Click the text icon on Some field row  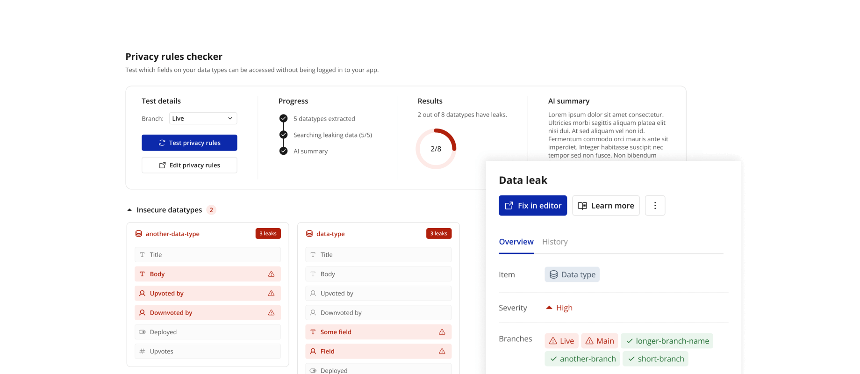point(313,332)
